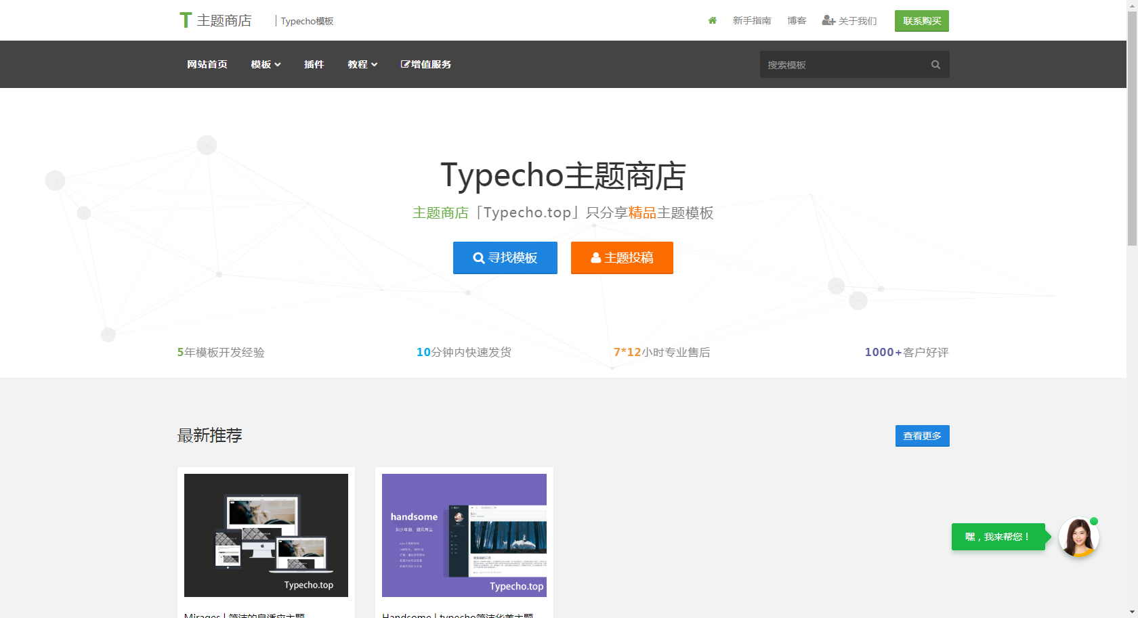1138x618 pixels.
Task: Click the user-plus icon beside 关于我们
Action: point(828,20)
